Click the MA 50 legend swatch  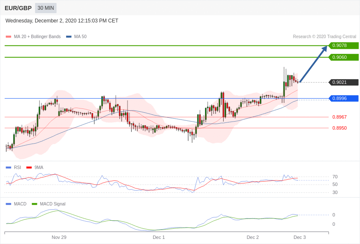69,36
